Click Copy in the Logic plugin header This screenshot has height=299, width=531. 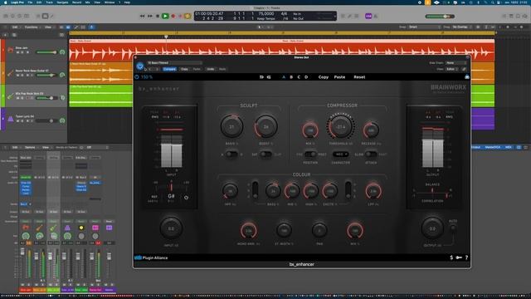[184, 69]
